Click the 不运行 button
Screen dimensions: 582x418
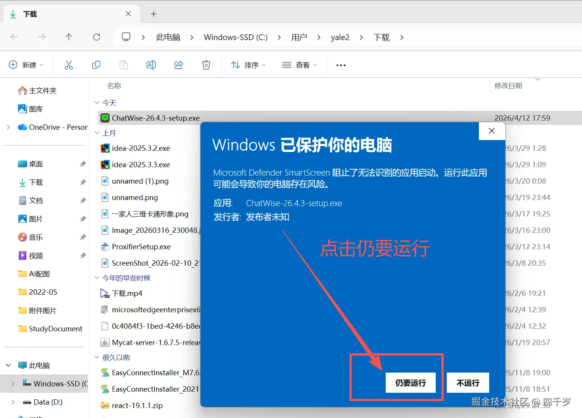pyautogui.click(x=467, y=383)
